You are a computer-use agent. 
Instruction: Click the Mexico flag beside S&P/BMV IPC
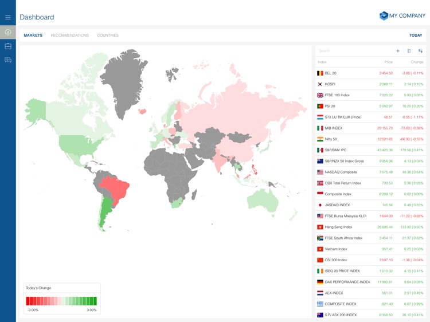320,150
